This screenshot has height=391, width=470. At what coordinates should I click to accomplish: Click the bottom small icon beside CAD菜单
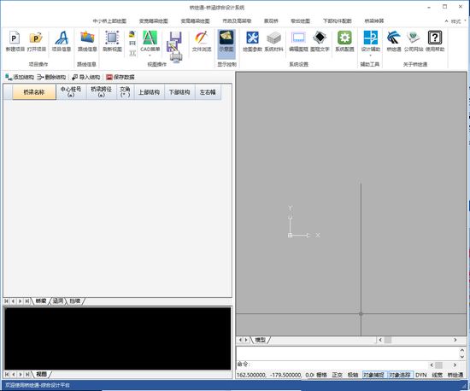point(132,53)
